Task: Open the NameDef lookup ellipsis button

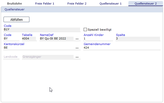Action: click(x=77, y=39)
